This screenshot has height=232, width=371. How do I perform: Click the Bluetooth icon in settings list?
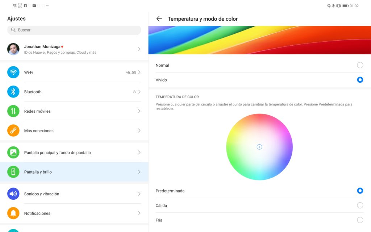[x=13, y=92]
